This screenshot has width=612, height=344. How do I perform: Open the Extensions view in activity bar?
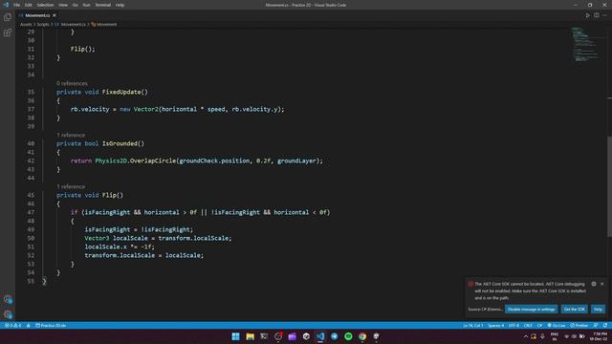[x=8, y=32]
